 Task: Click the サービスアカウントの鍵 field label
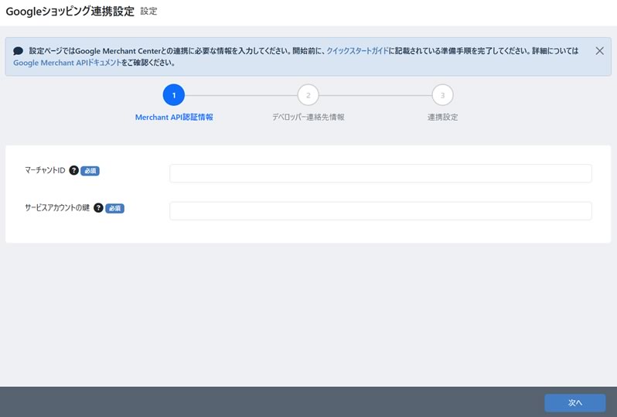pos(57,208)
